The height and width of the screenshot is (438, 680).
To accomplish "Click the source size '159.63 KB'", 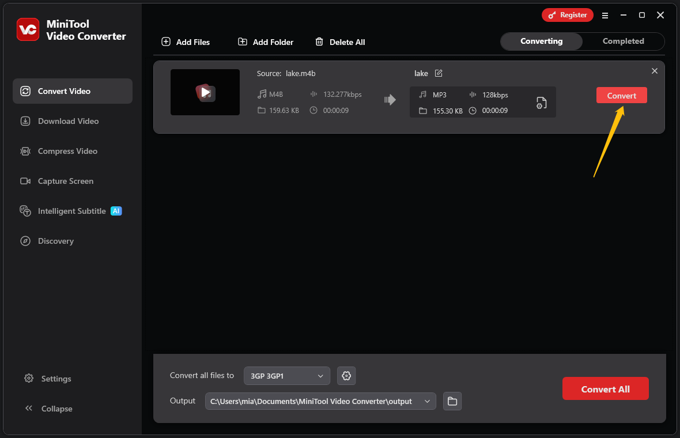I will (284, 111).
